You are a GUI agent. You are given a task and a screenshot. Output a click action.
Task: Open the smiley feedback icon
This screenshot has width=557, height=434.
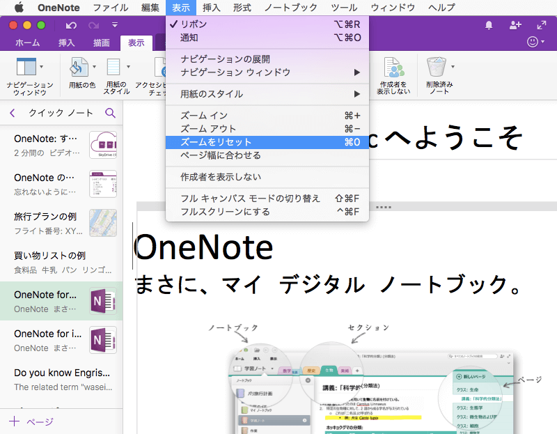tap(533, 42)
